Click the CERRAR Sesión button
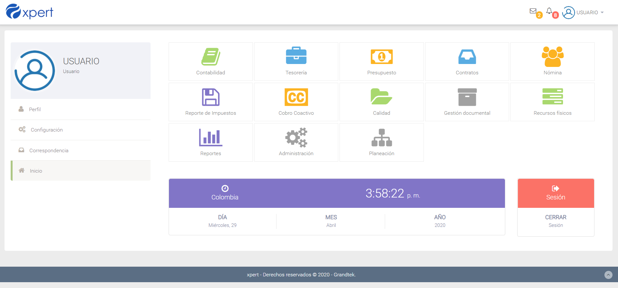 coord(556,221)
